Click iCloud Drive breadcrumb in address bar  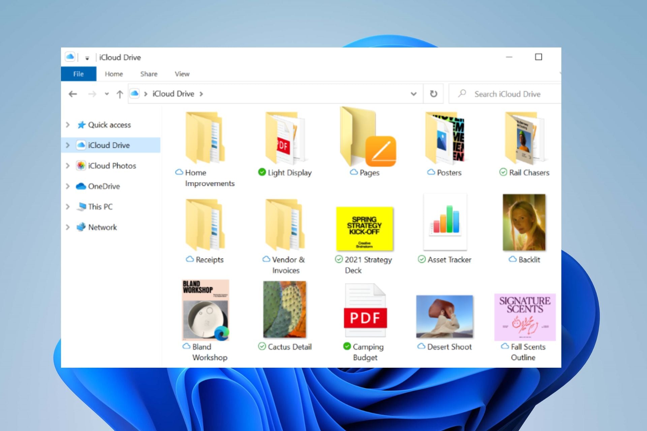[x=173, y=94]
